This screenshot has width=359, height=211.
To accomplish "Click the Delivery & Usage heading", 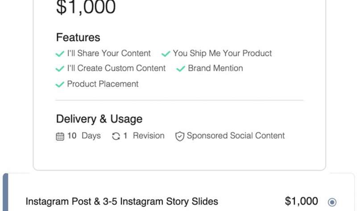I will [x=99, y=119].
